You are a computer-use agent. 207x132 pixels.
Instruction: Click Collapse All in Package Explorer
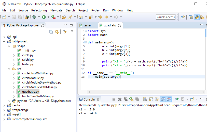click(51, 32)
